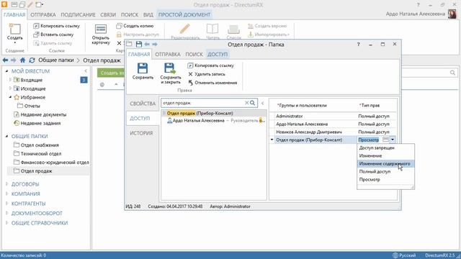Clear the search field with X icon
The width and height of the screenshot is (461, 259).
click(246, 103)
